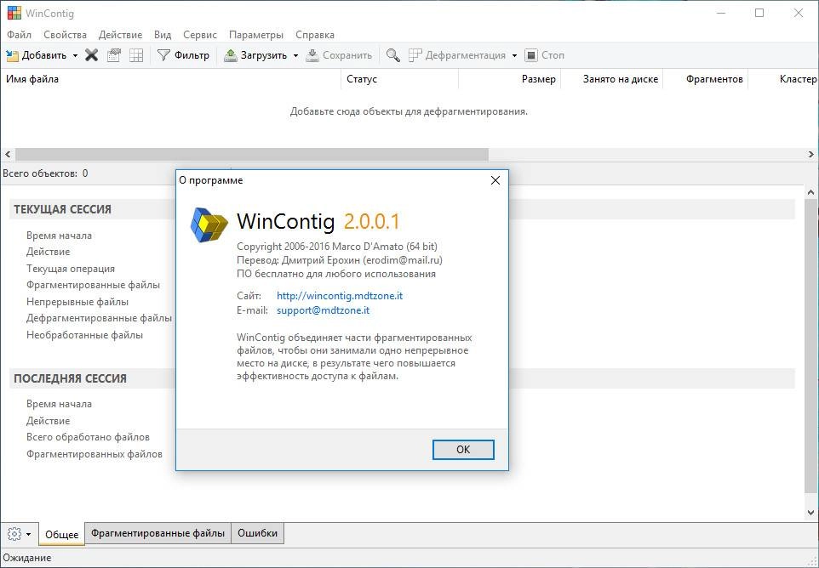Click the grid cluster view toolbar icon

pyautogui.click(x=136, y=55)
